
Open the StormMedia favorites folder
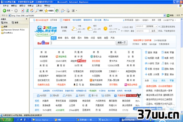(x=7, y=33)
